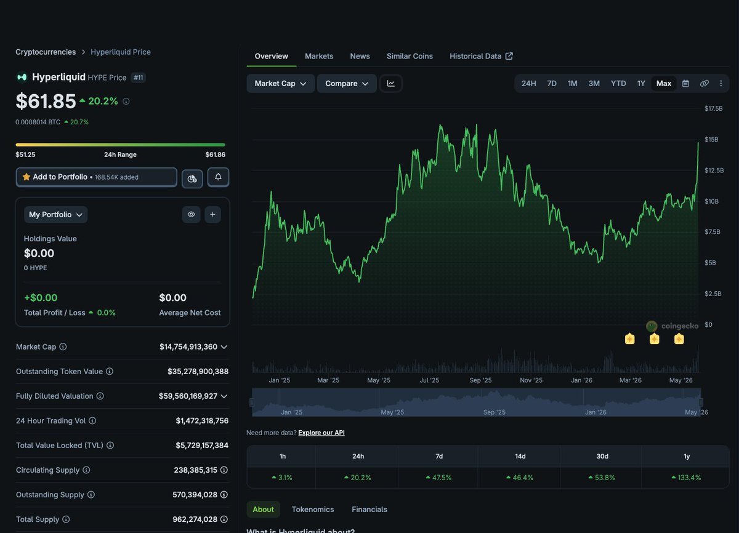
Task: Click the Add to Portfolio button
Action: pyautogui.click(x=97, y=177)
